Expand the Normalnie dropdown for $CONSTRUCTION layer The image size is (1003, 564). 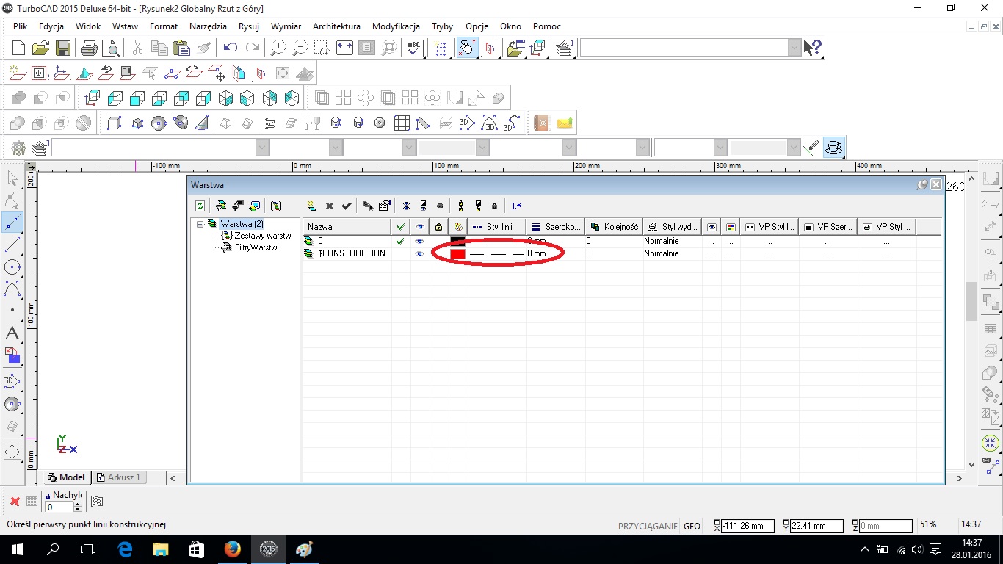[670, 253]
